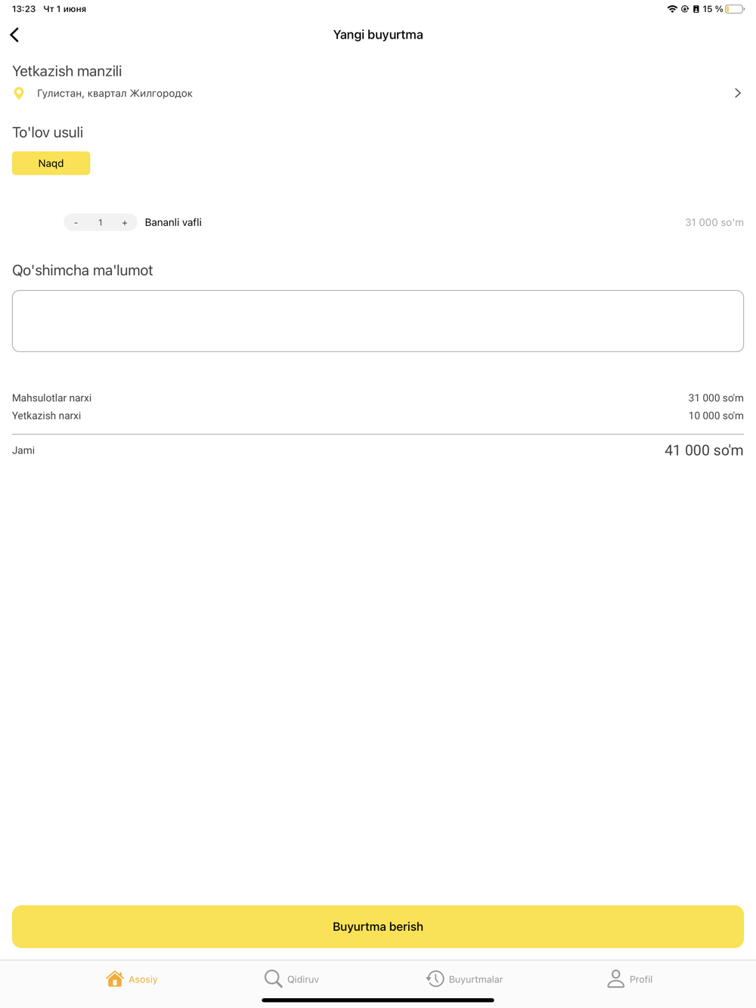Tap the Wi-Fi icon in status bar

[x=672, y=9]
